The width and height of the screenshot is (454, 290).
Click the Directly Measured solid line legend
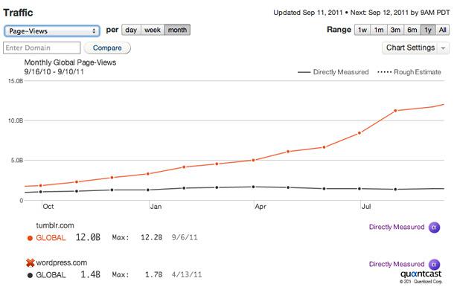(x=333, y=72)
